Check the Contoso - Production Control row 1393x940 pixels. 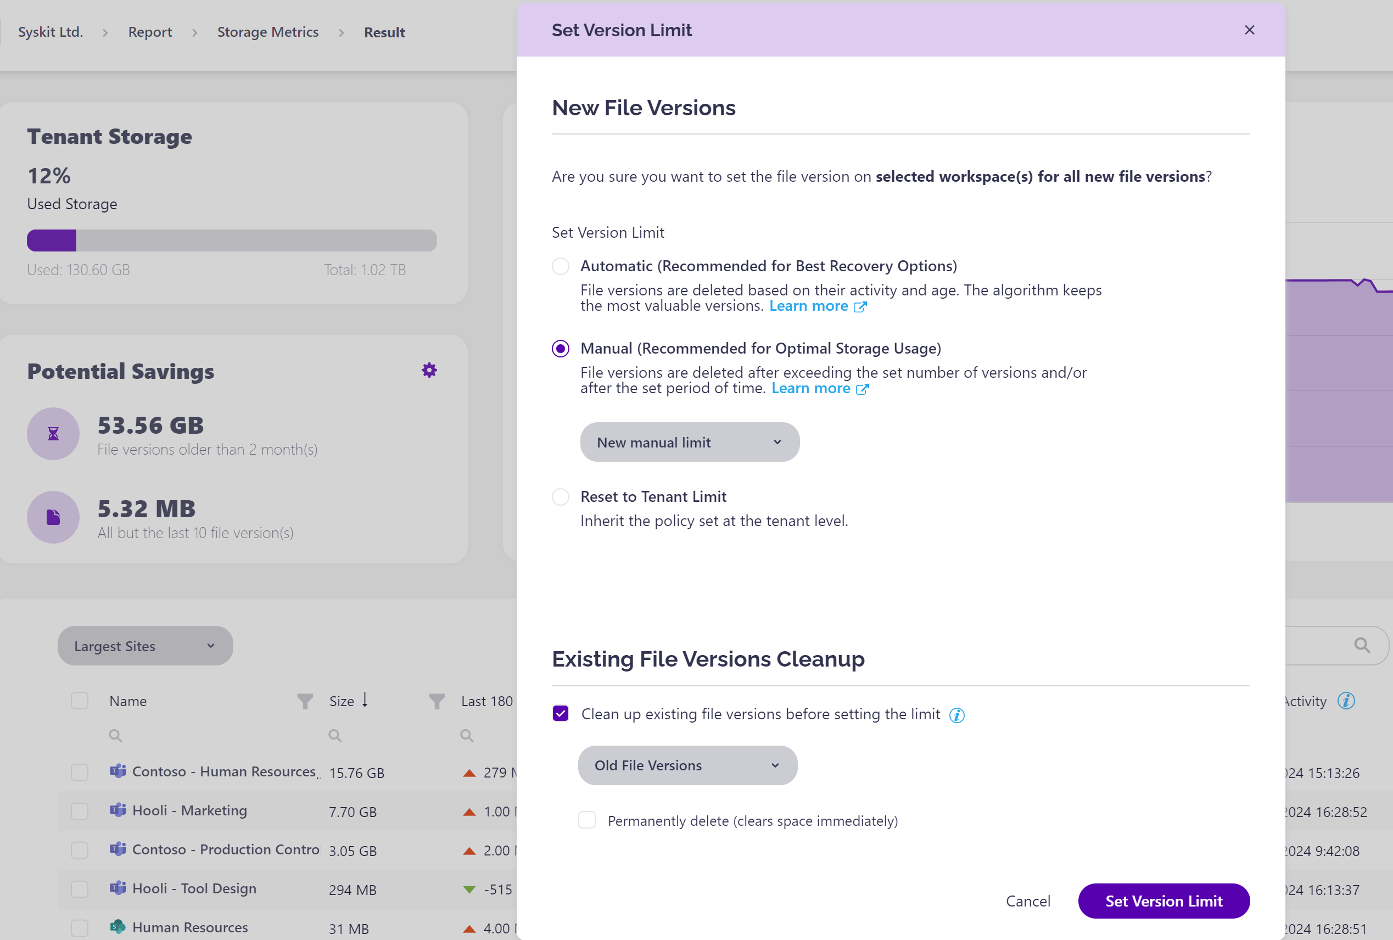pyautogui.click(x=80, y=850)
